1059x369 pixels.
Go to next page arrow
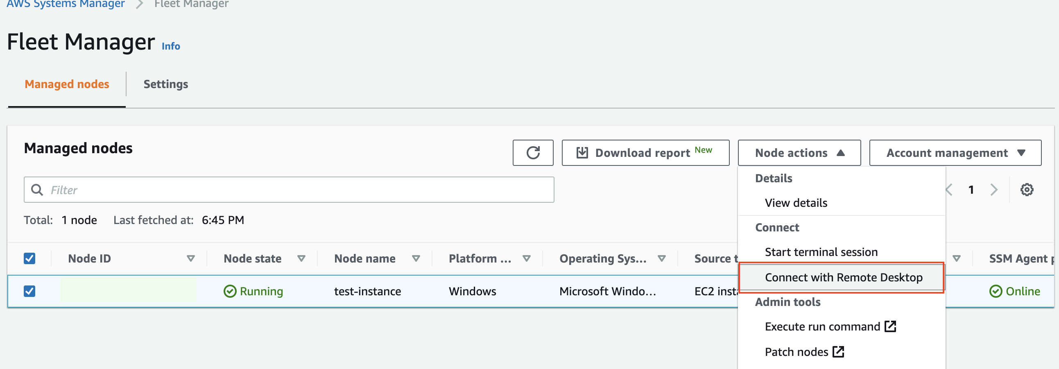pyautogui.click(x=994, y=190)
